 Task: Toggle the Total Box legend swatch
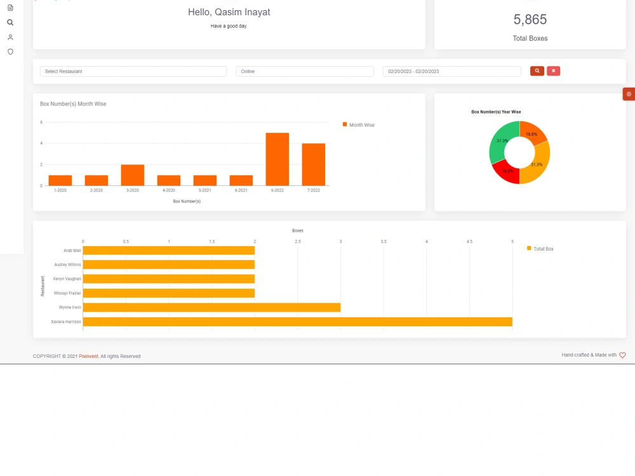click(x=529, y=248)
